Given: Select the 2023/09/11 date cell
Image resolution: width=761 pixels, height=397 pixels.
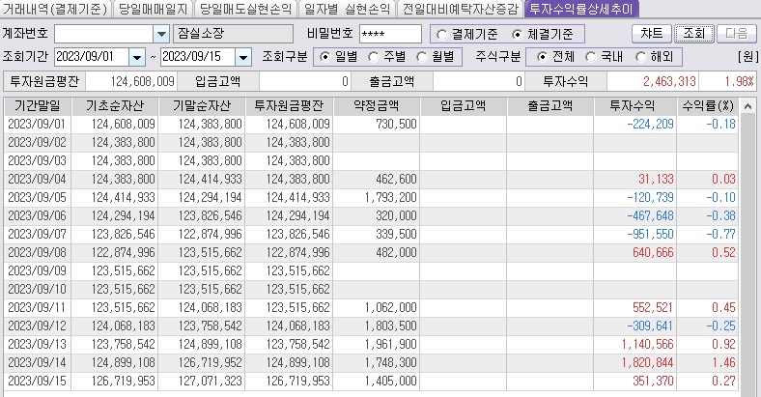Looking at the screenshot, I should [x=38, y=308].
